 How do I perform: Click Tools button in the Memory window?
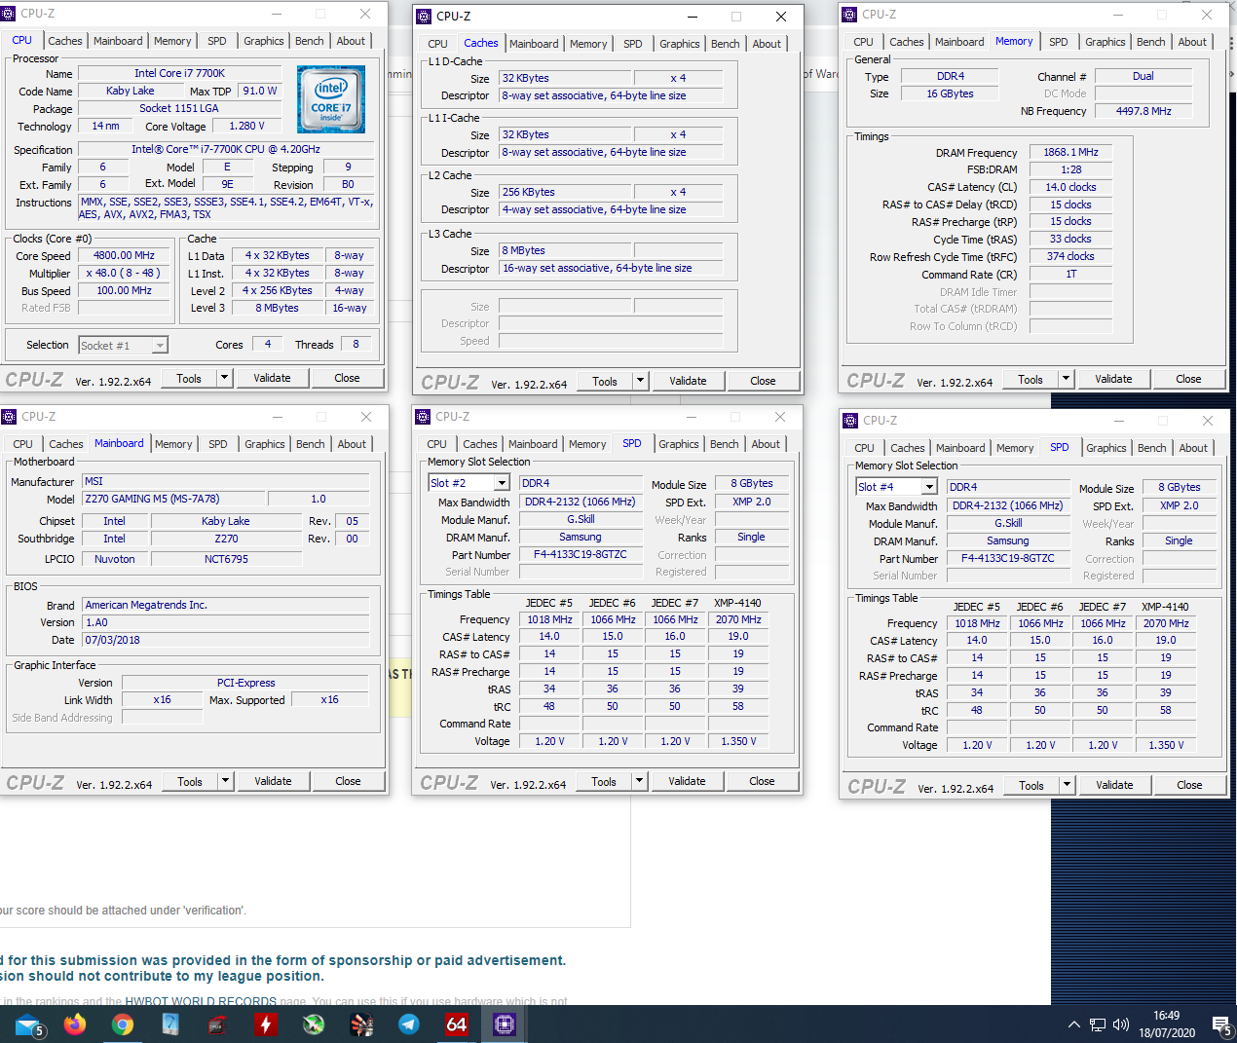pos(1031,379)
